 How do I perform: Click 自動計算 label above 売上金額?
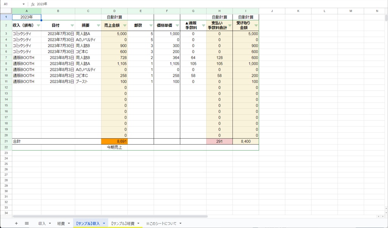(114, 17)
